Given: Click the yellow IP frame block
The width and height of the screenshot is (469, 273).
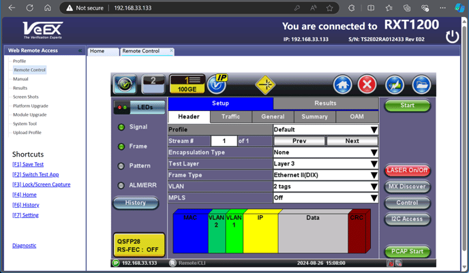Looking at the screenshot, I should click(261, 231).
